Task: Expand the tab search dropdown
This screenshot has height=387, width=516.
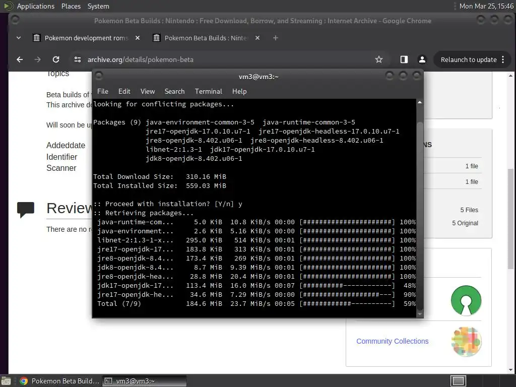Action: (19, 38)
